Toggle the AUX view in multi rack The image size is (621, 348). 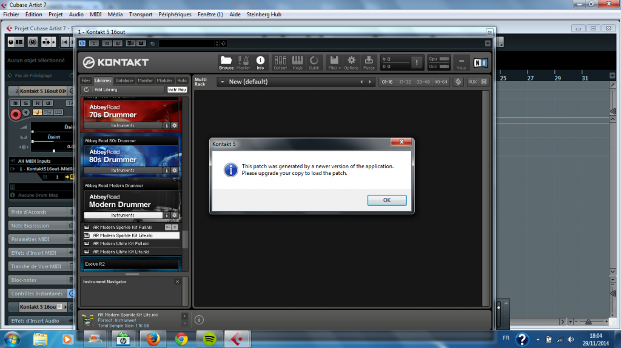coord(472,82)
